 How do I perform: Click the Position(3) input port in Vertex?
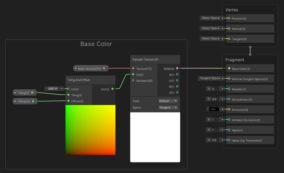(229, 18)
